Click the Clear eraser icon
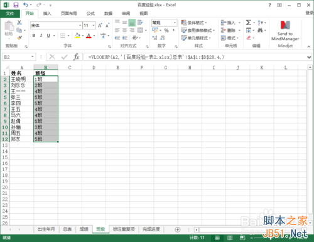This screenshot has height=242, width=314. click(249, 38)
